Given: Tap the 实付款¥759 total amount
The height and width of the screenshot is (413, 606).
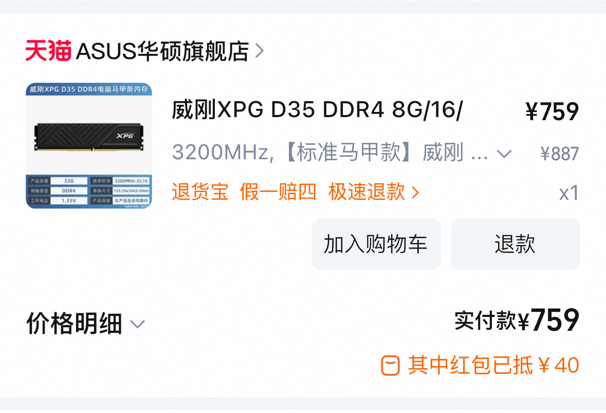Looking at the screenshot, I should pos(517,320).
